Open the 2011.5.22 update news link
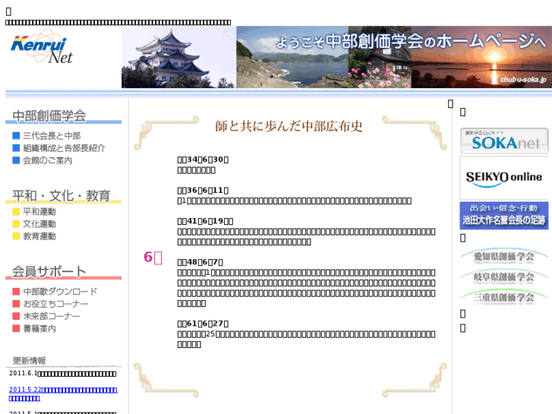 [x=63, y=393]
